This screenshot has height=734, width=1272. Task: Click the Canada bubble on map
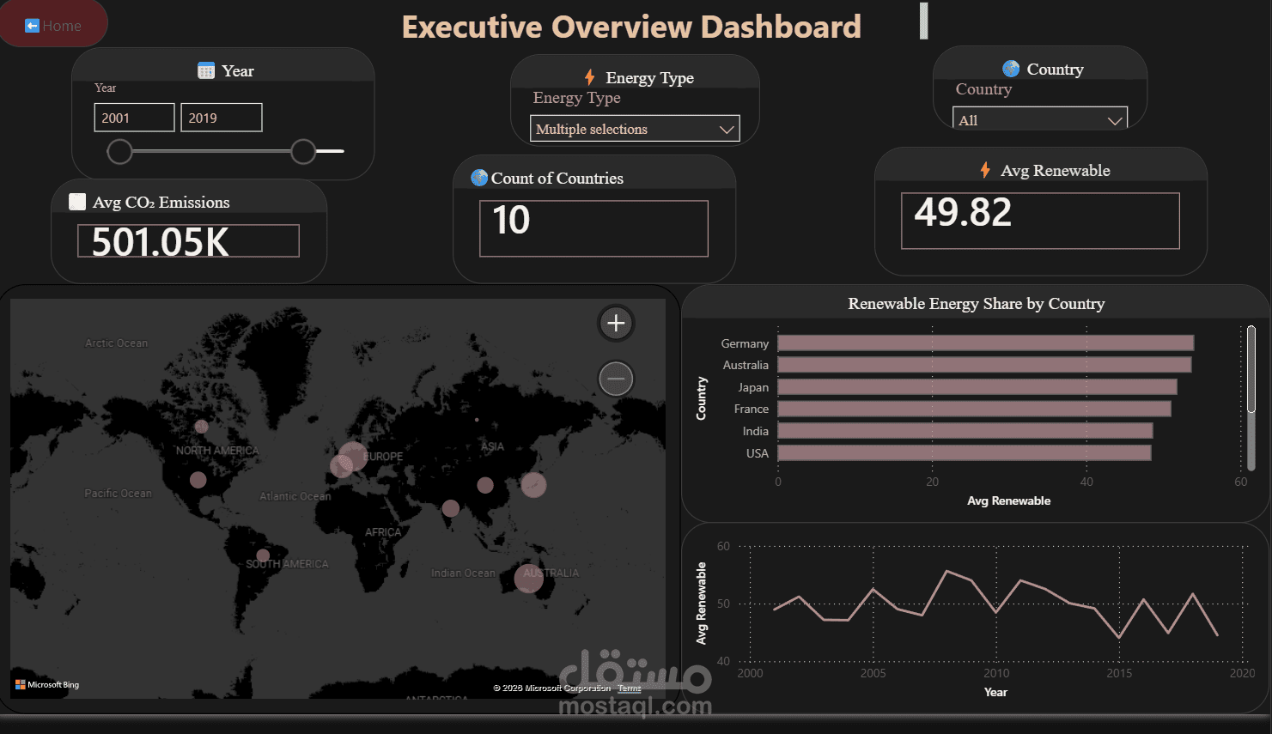coord(202,427)
